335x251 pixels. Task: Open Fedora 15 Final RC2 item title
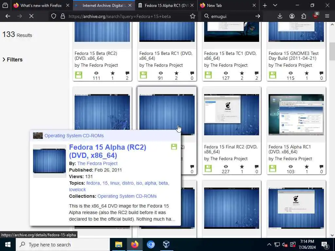[x=231, y=149]
